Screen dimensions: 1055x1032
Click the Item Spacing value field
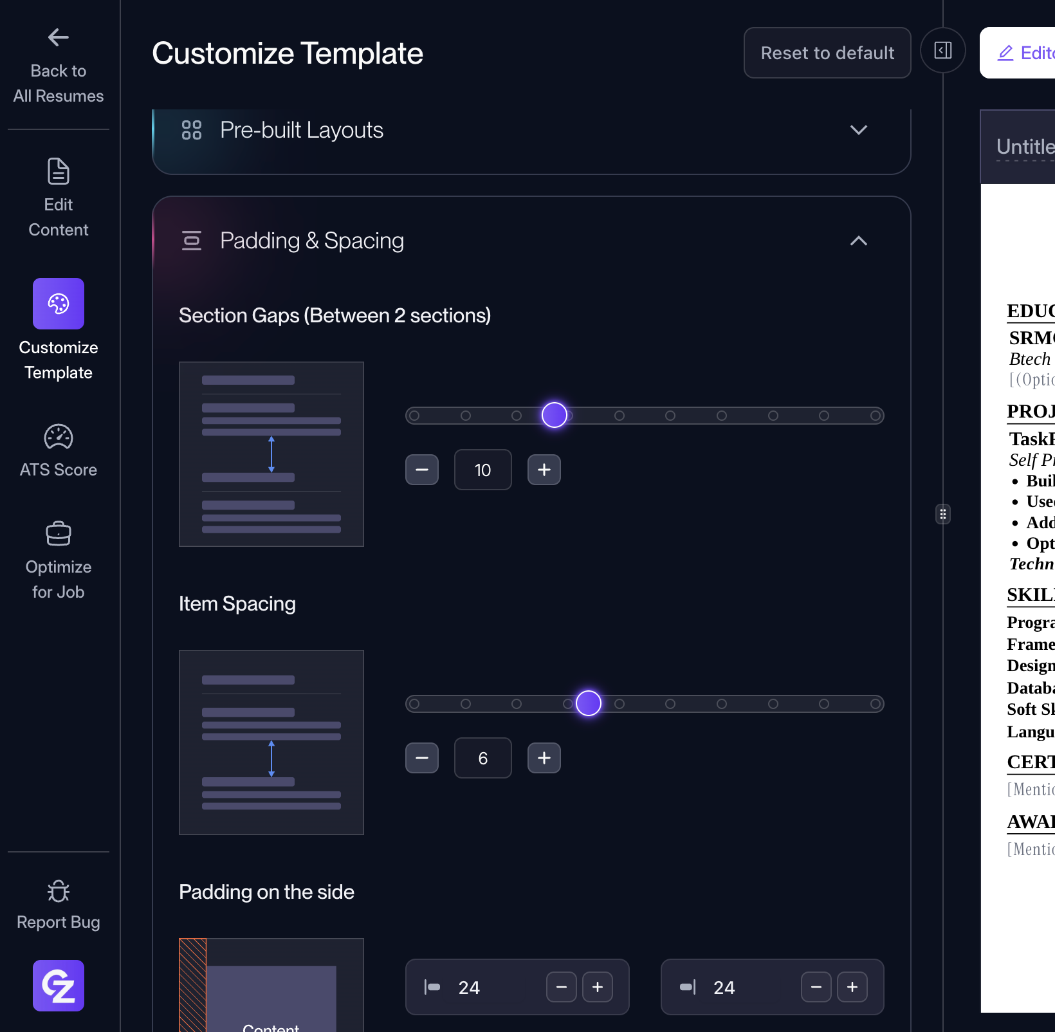(483, 758)
